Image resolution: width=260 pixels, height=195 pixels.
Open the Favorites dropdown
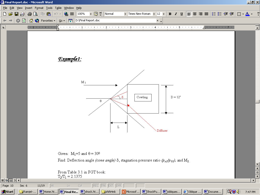pyautogui.click(x=48, y=21)
